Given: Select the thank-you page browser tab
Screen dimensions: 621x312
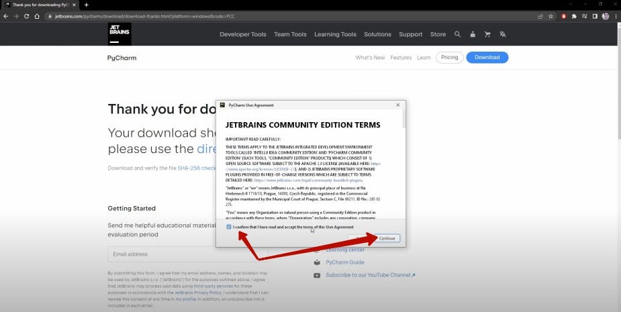Looking at the screenshot, I should click(40, 5).
